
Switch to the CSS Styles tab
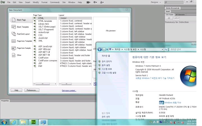pos(169,15)
